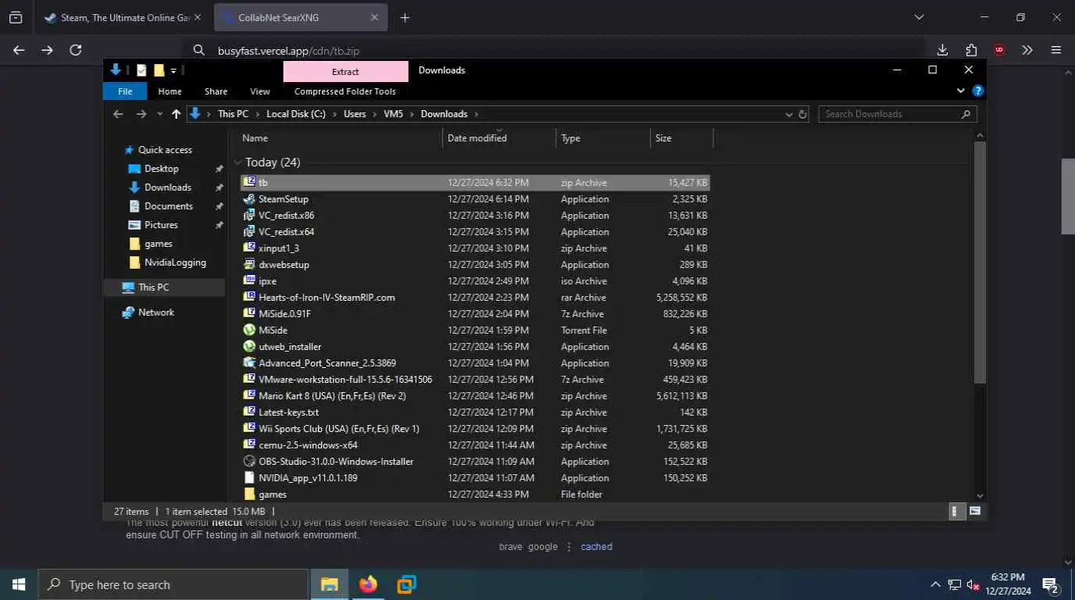Image resolution: width=1075 pixels, height=600 pixels.
Task: Open the File ribbon tab
Action: pyautogui.click(x=125, y=91)
